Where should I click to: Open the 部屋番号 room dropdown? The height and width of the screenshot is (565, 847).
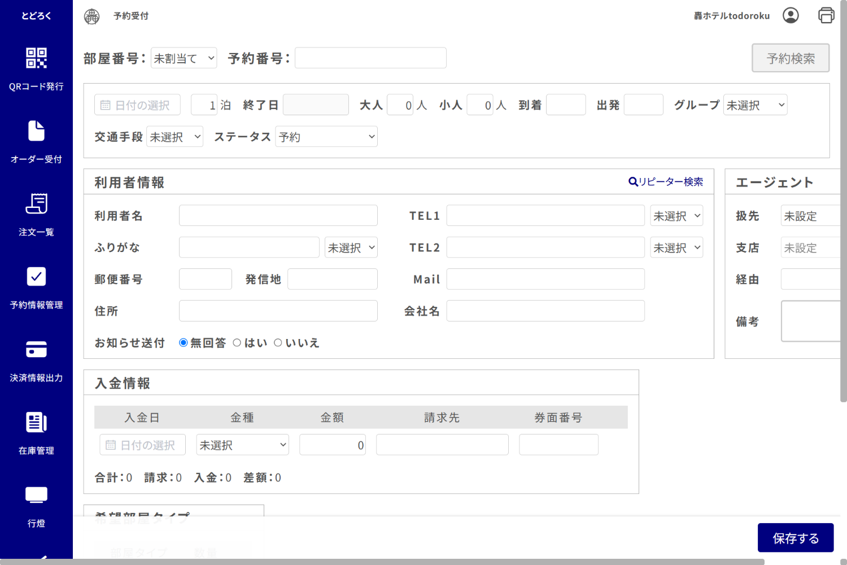(x=184, y=57)
